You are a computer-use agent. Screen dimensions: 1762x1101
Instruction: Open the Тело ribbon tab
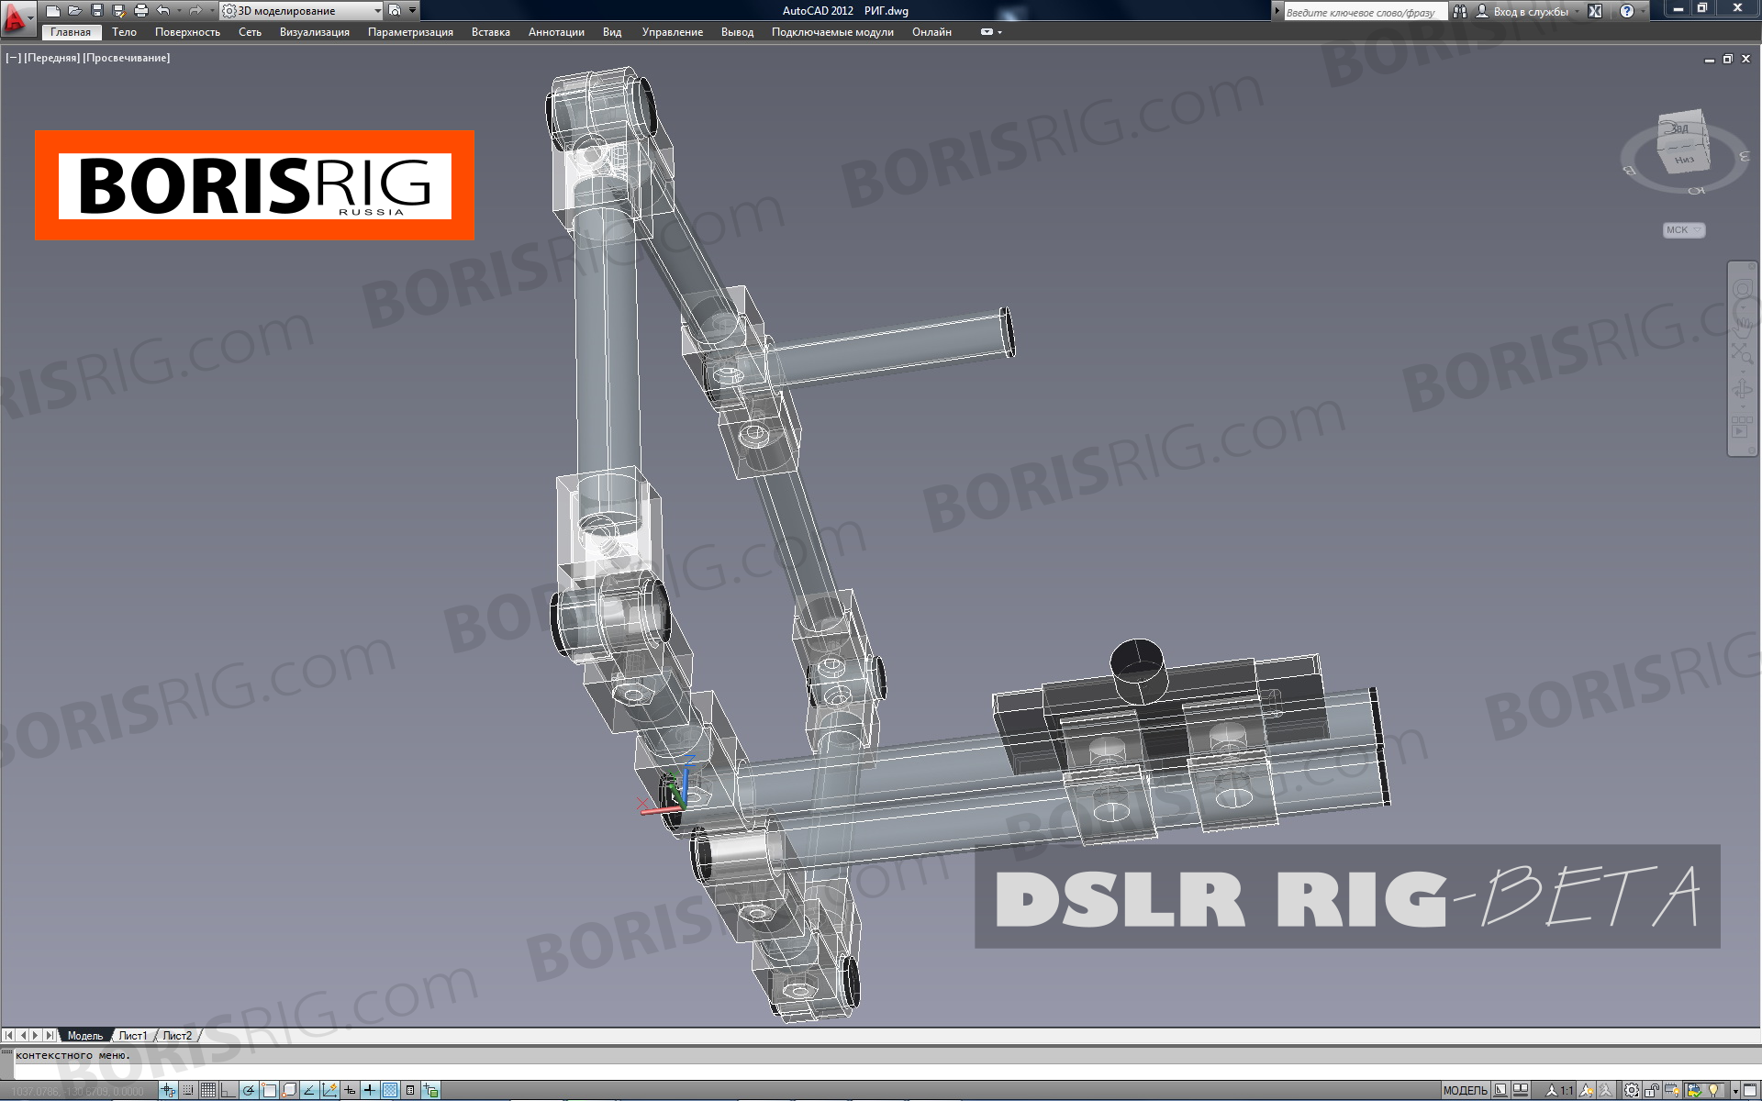(124, 32)
